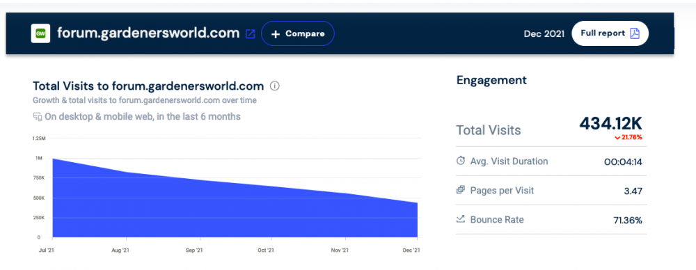696x270 pixels.
Task: Click the PDF icon in Full report
Action: coord(635,33)
